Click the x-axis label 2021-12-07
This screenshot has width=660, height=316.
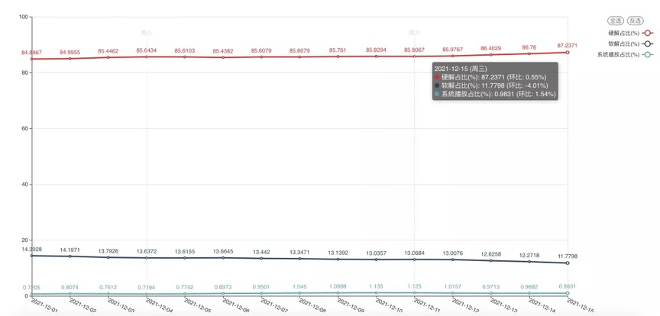(x=274, y=306)
